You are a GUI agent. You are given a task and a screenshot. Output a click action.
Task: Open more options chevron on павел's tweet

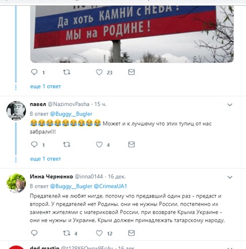(x=230, y=105)
